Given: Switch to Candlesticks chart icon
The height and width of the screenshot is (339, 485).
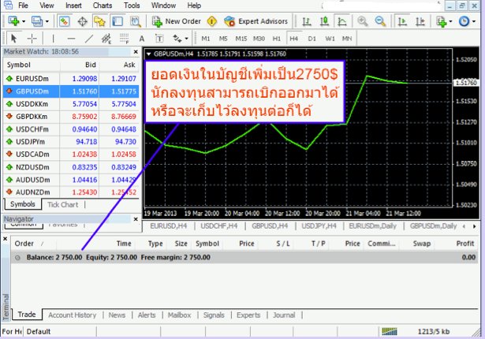Looking at the screenshot, I should point(324,21).
